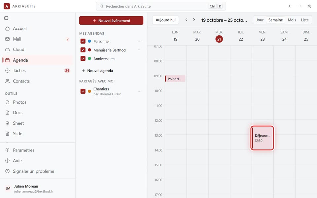Open the Déjeuner event on Friday
317x198 pixels.
pos(262,138)
